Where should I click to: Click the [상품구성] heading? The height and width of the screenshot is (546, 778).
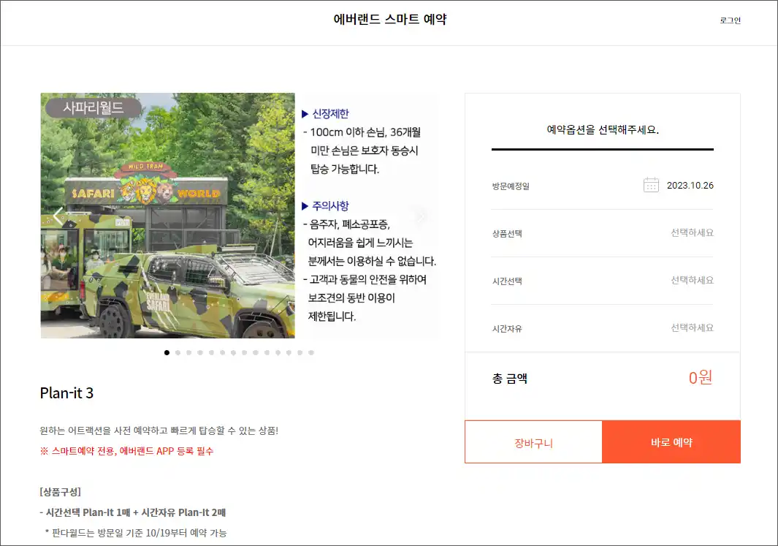click(60, 492)
